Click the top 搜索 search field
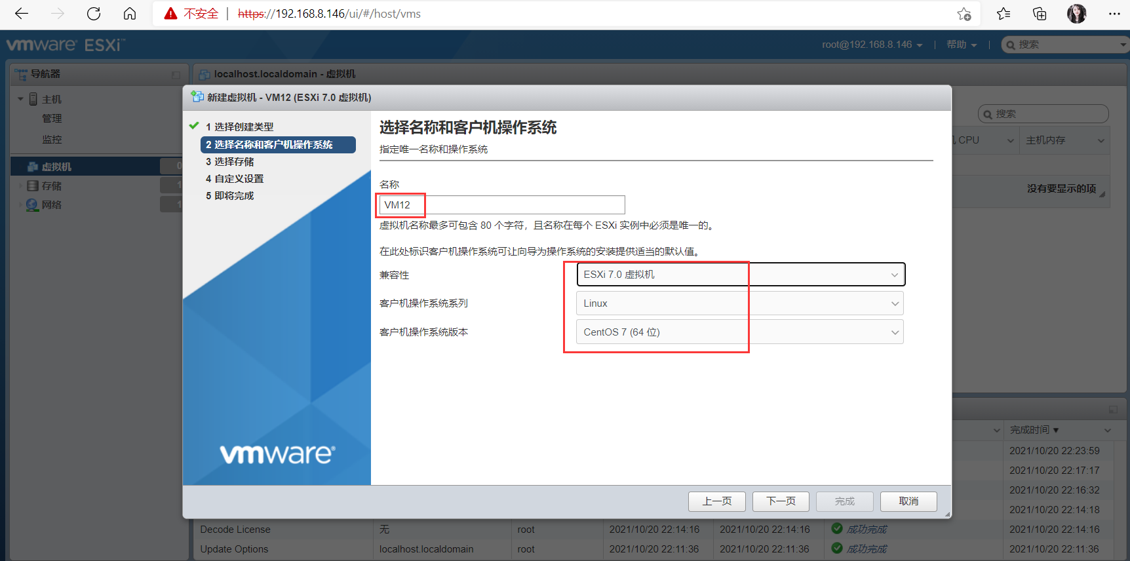Image resolution: width=1130 pixels, height=561 pixels. [1066, 45]
